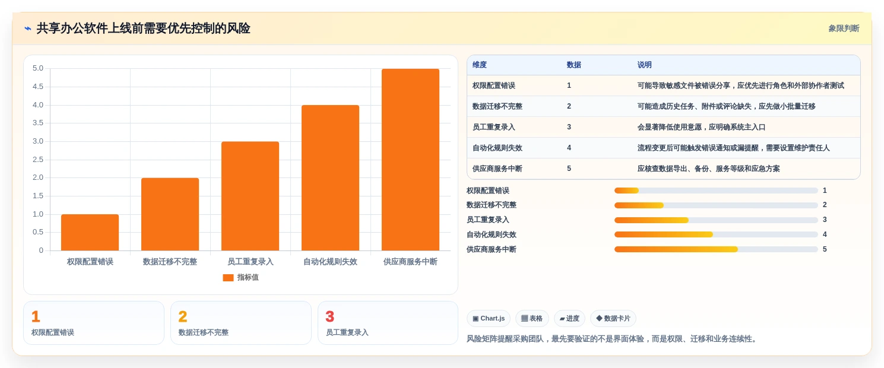
Task: Click the 维度 column header
Action: tap(480, 65)
